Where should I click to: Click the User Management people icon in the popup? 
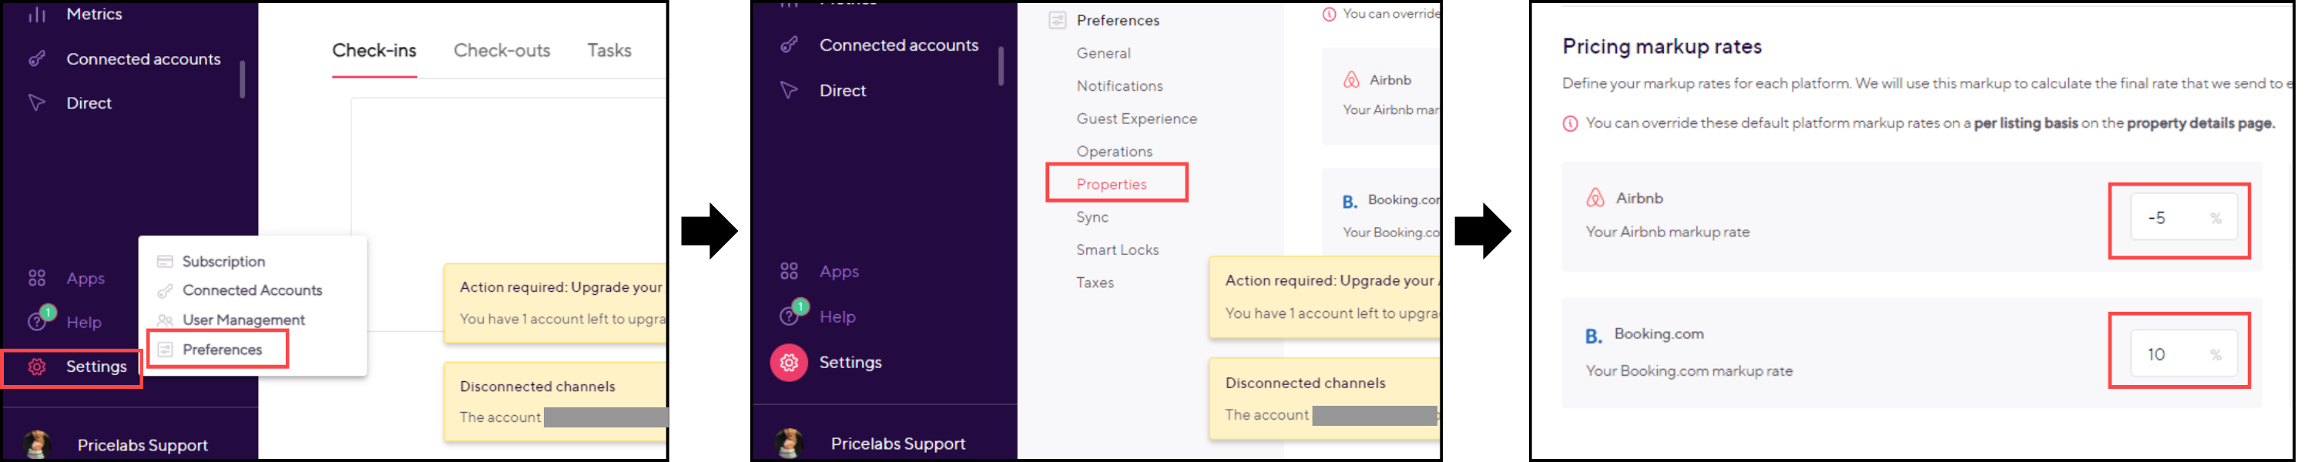[165, 320]
